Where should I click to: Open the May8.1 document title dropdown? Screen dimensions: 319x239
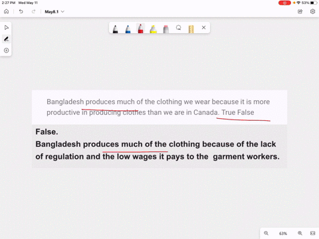[x=54, y=12]
